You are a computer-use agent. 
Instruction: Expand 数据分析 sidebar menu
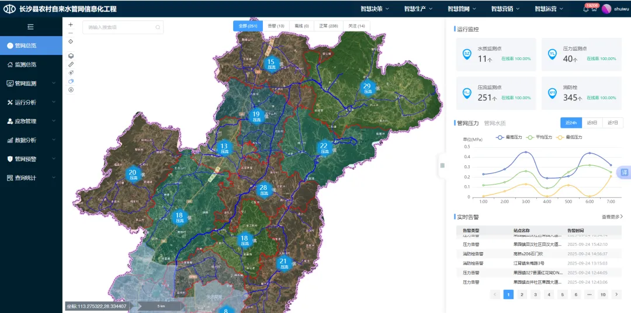point(31,140)
